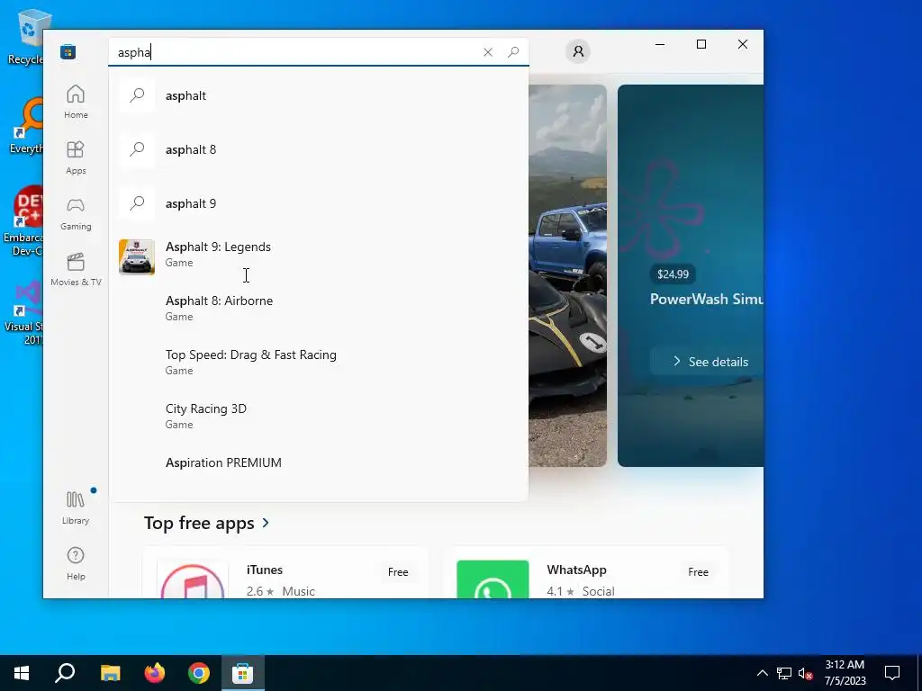Show hidden system tray icons
This screenshot has height=691, width=922.
762,673
